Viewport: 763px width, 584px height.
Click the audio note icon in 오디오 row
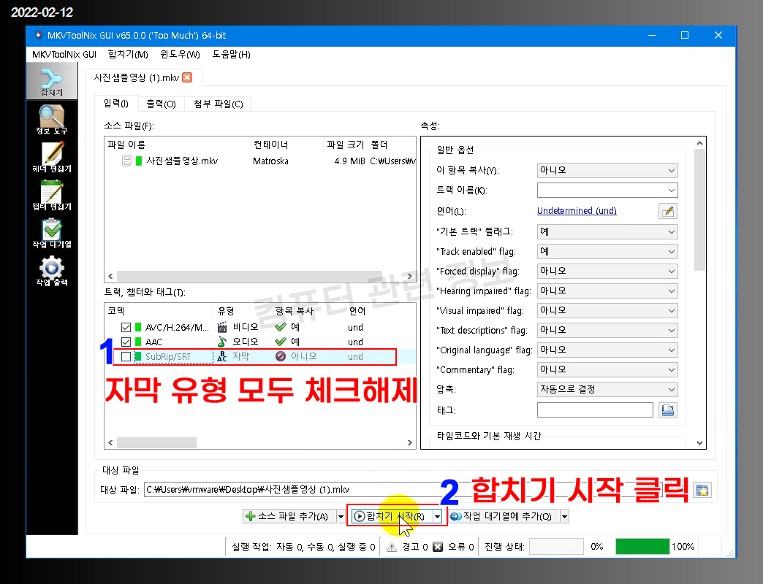(x=222, y=342)
